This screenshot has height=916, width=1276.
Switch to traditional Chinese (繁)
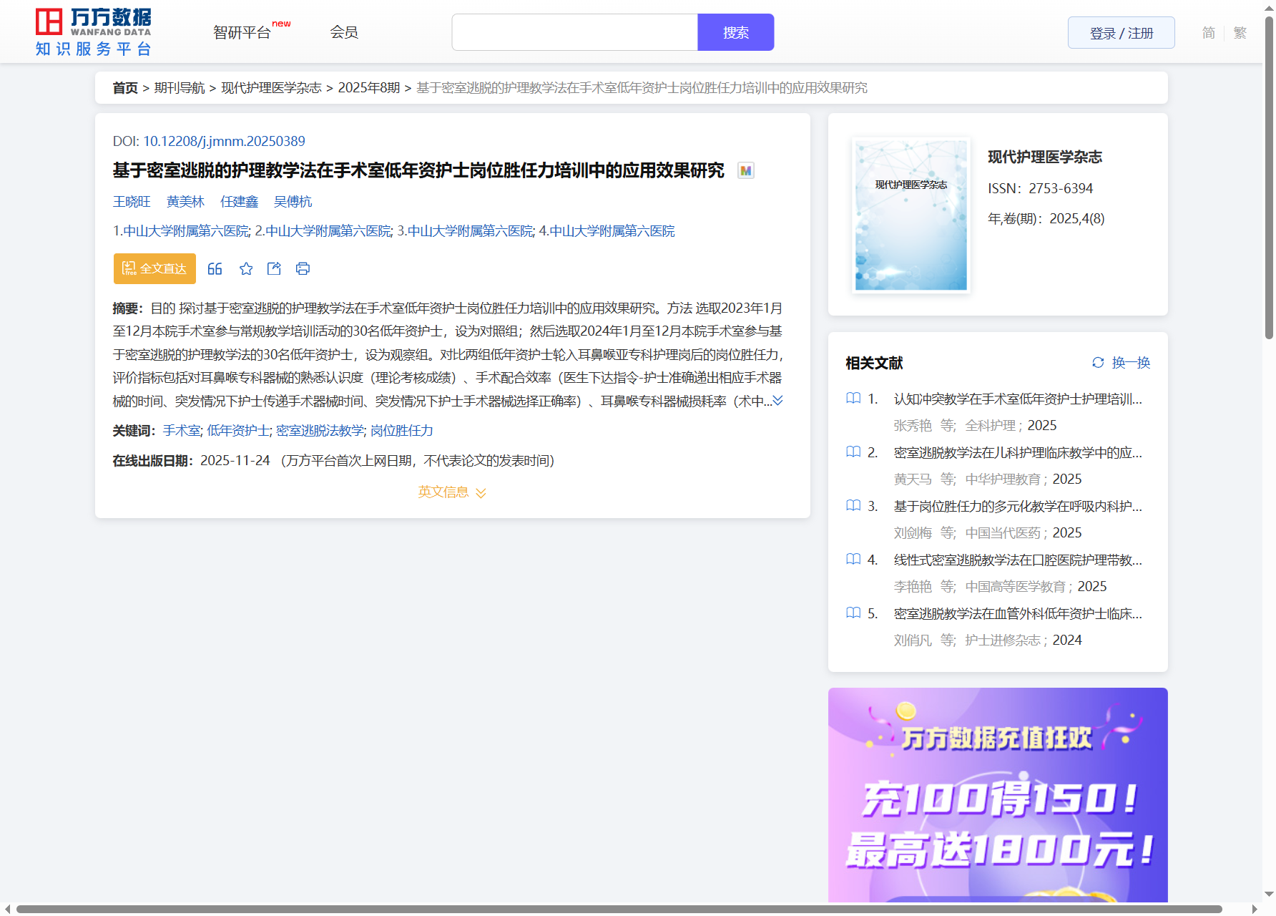[1240, 33]
